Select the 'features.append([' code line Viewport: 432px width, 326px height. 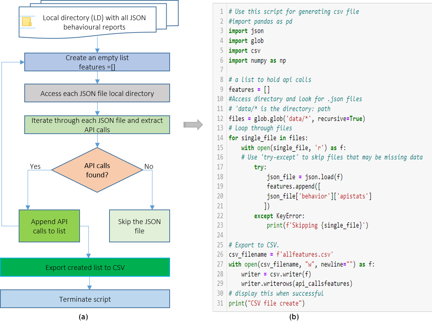coord(293,186)
